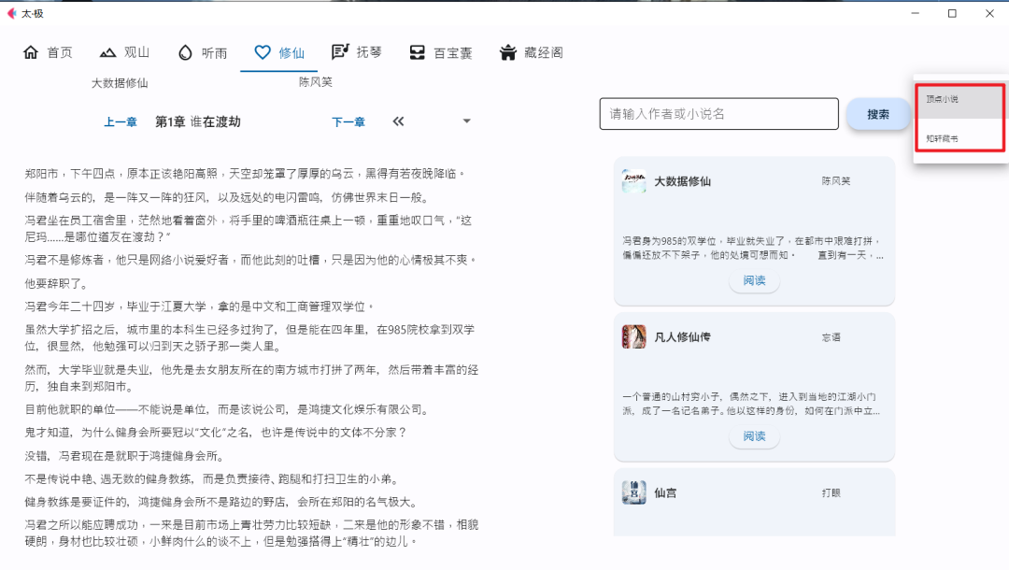Screen dimensions: 1009x570
Task: Click author 忘语 in the result card
Action: (831, 337)
